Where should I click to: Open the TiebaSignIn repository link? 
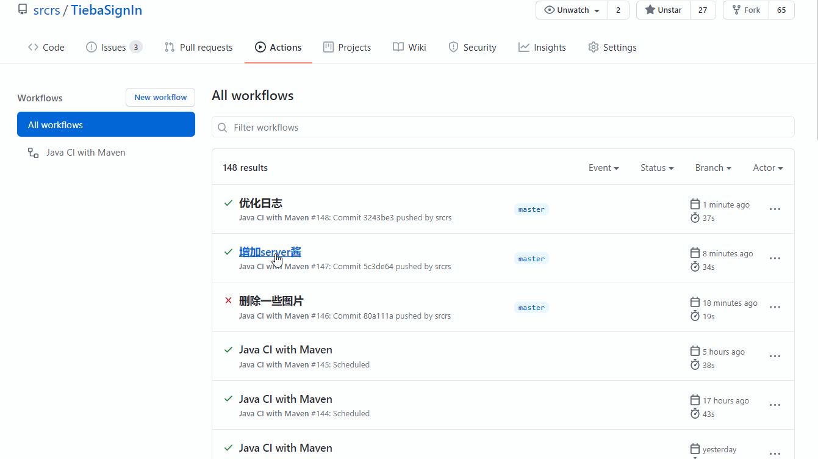(x=107, y=10)
